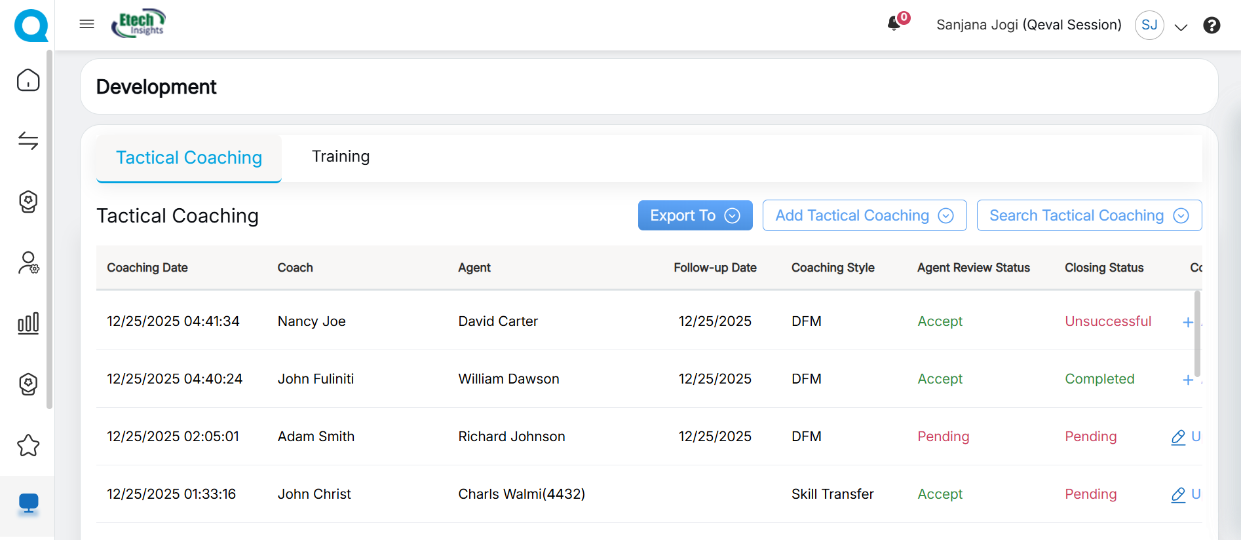Open the bar chart reports icon
Image resolution: width=1241 pixels, height=540 pixels.
tap(28, 323)
